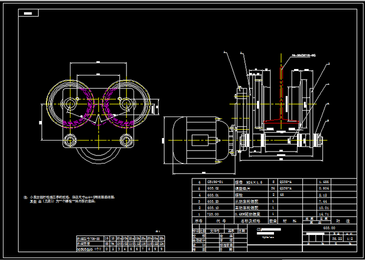This screenshot has width=365, height=260.
Task: Select rail model '18' in bottom table
Action: pos(112,238)
